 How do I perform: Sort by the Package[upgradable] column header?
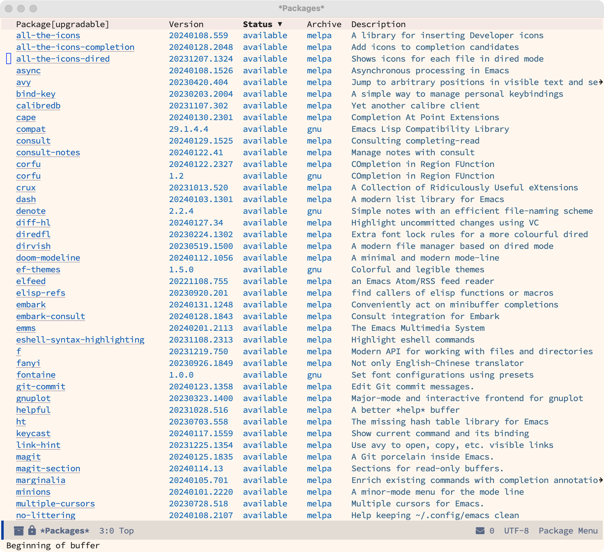point(63,24)
